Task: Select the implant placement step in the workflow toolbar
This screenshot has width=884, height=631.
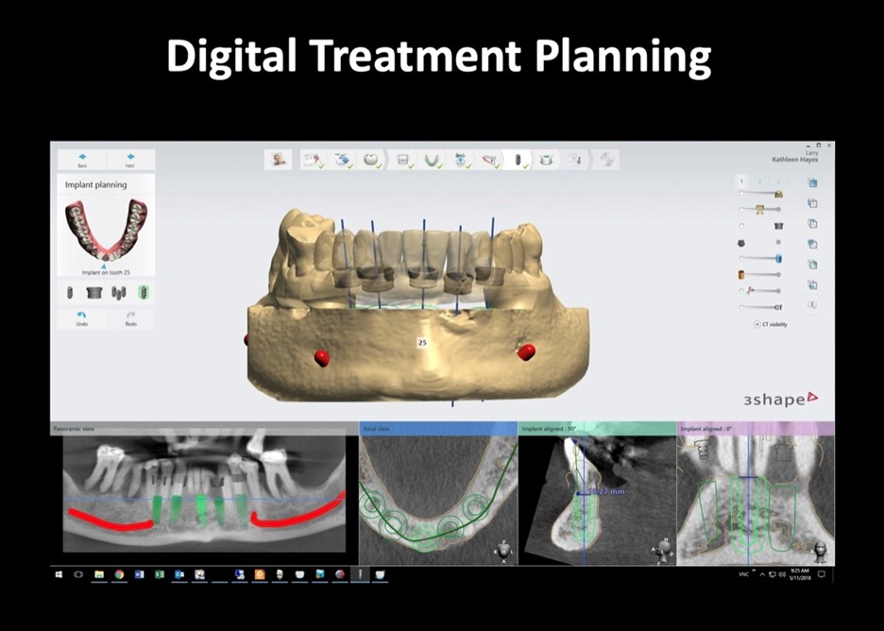Action: 518,160
